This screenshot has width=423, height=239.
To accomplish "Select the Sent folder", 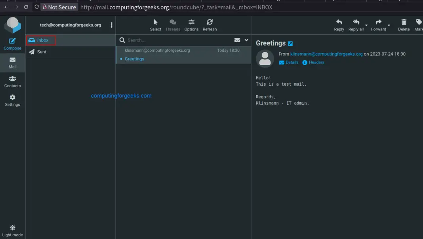I will [x=42, y=52].
